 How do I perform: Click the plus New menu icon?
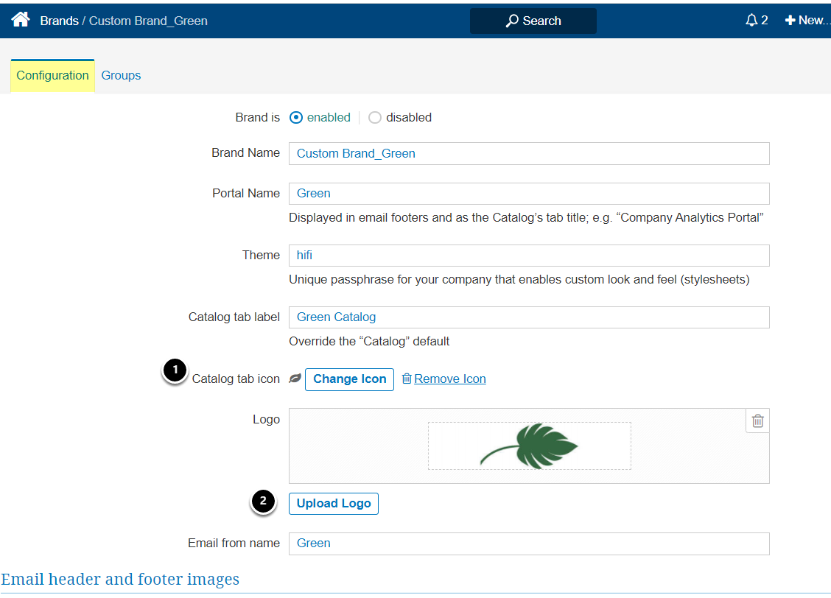coord(790,21)
